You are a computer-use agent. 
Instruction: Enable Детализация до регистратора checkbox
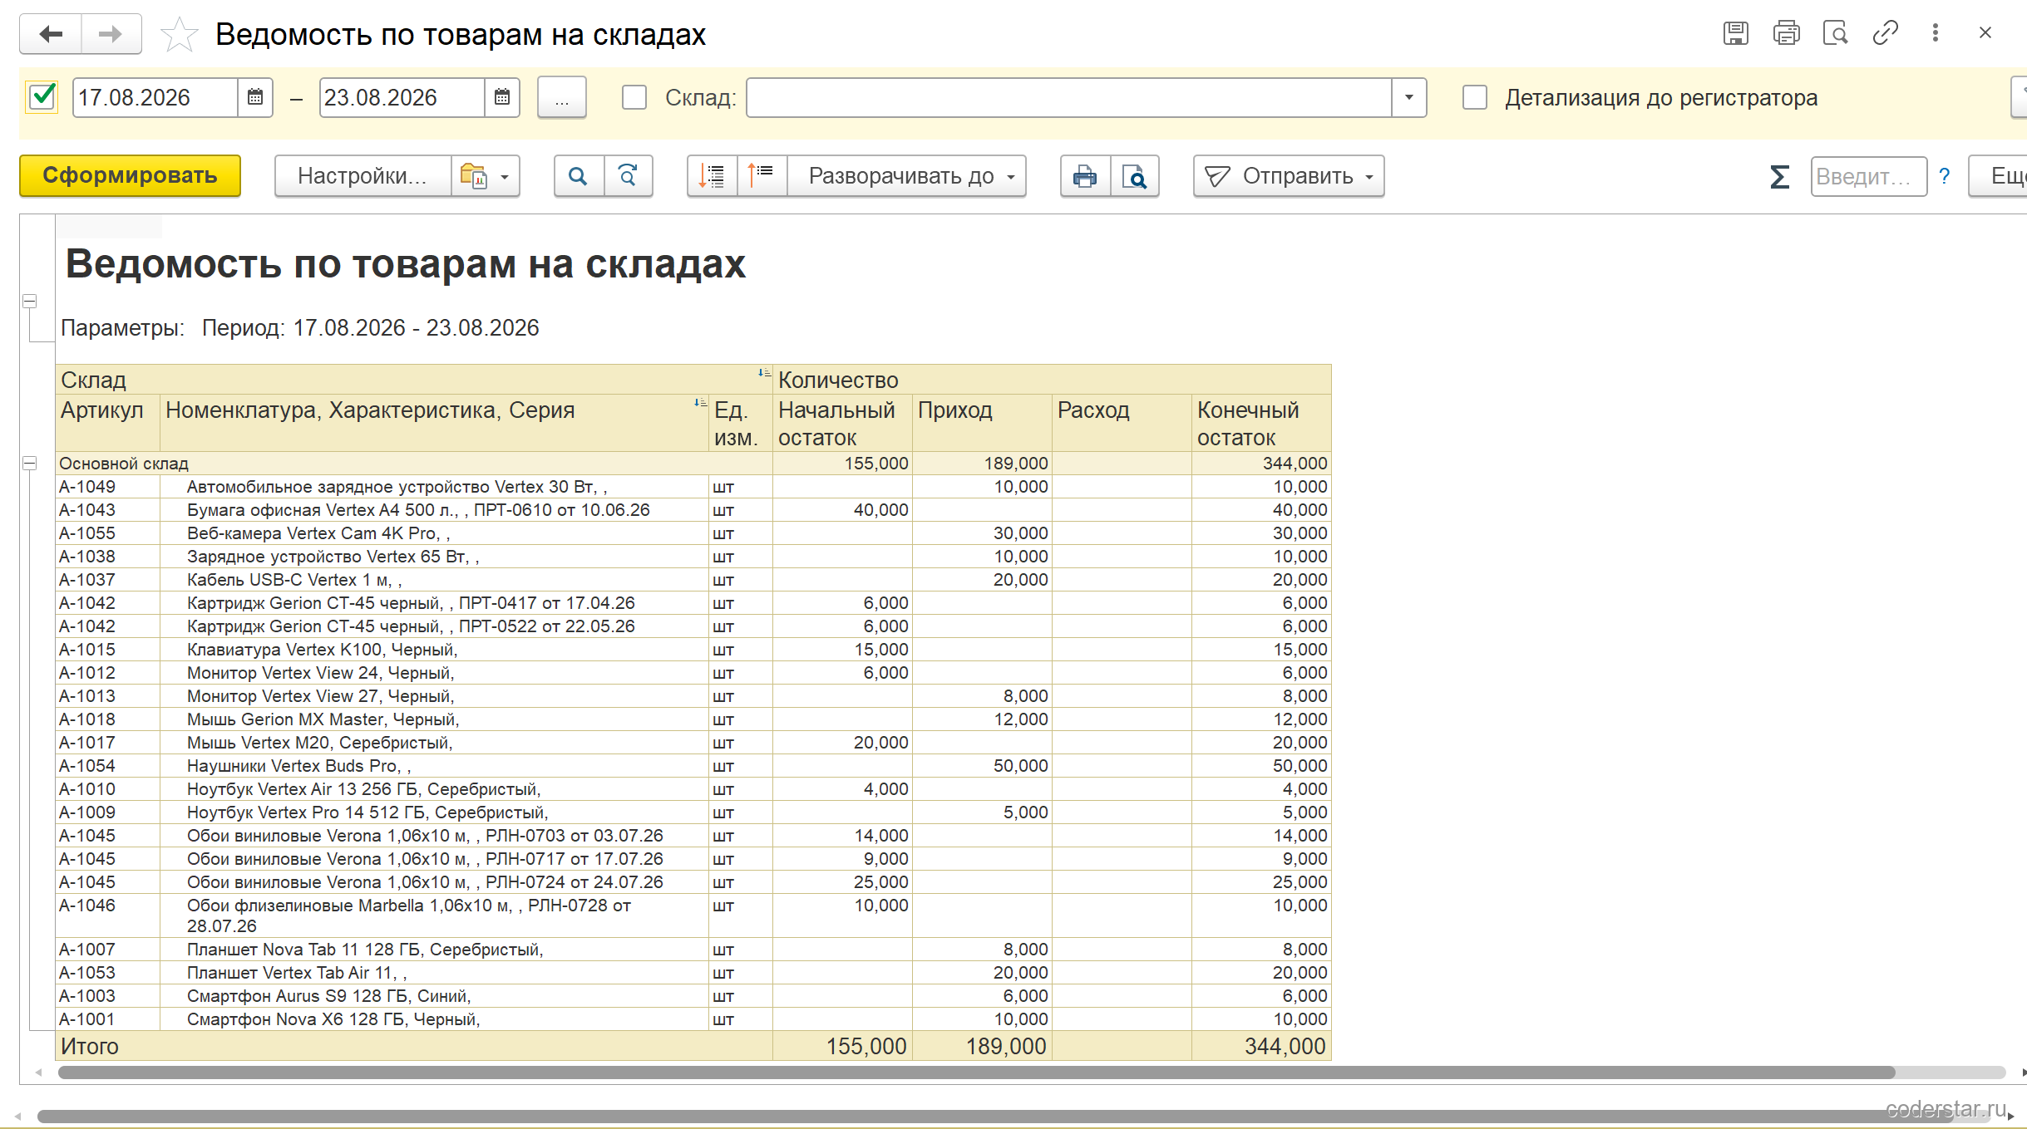(x=1475, y=97)
